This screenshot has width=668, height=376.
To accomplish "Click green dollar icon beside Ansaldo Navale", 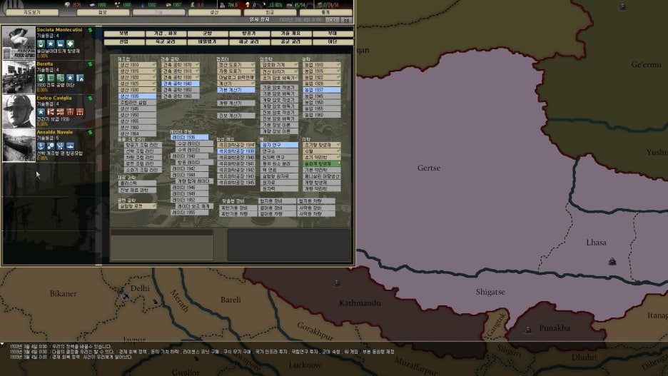I will tap(91, 132).
